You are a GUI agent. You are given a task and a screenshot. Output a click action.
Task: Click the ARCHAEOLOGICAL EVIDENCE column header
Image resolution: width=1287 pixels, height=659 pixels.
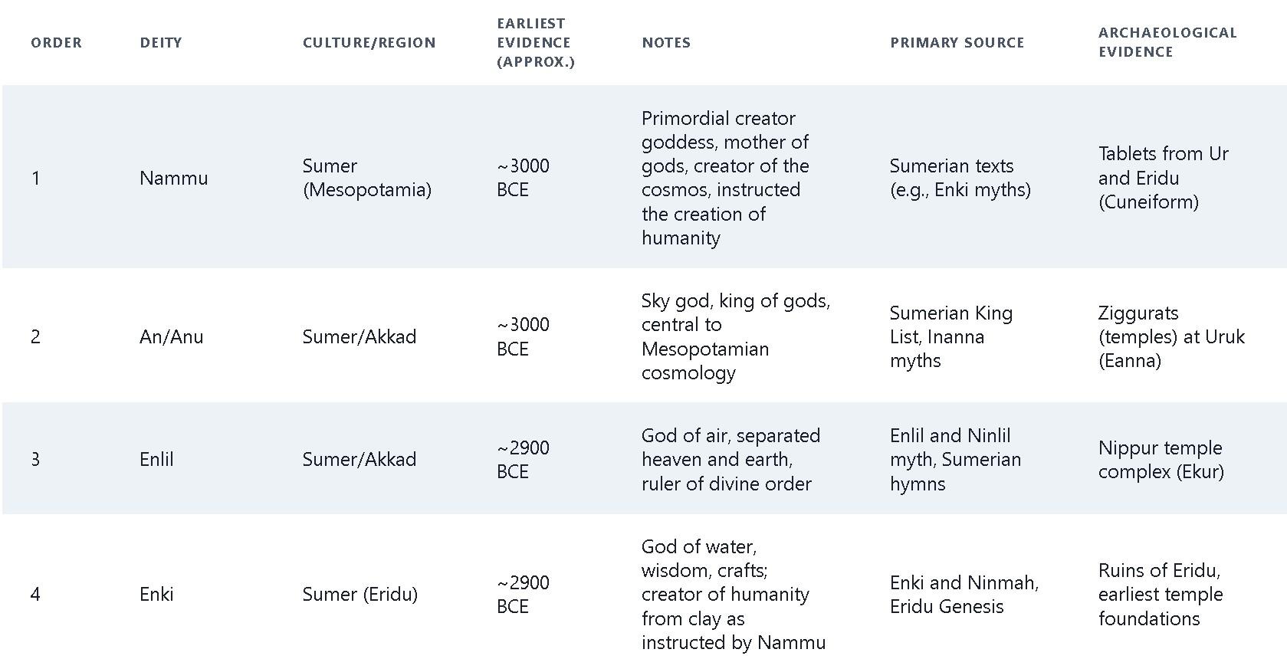tap(1167, 42)
